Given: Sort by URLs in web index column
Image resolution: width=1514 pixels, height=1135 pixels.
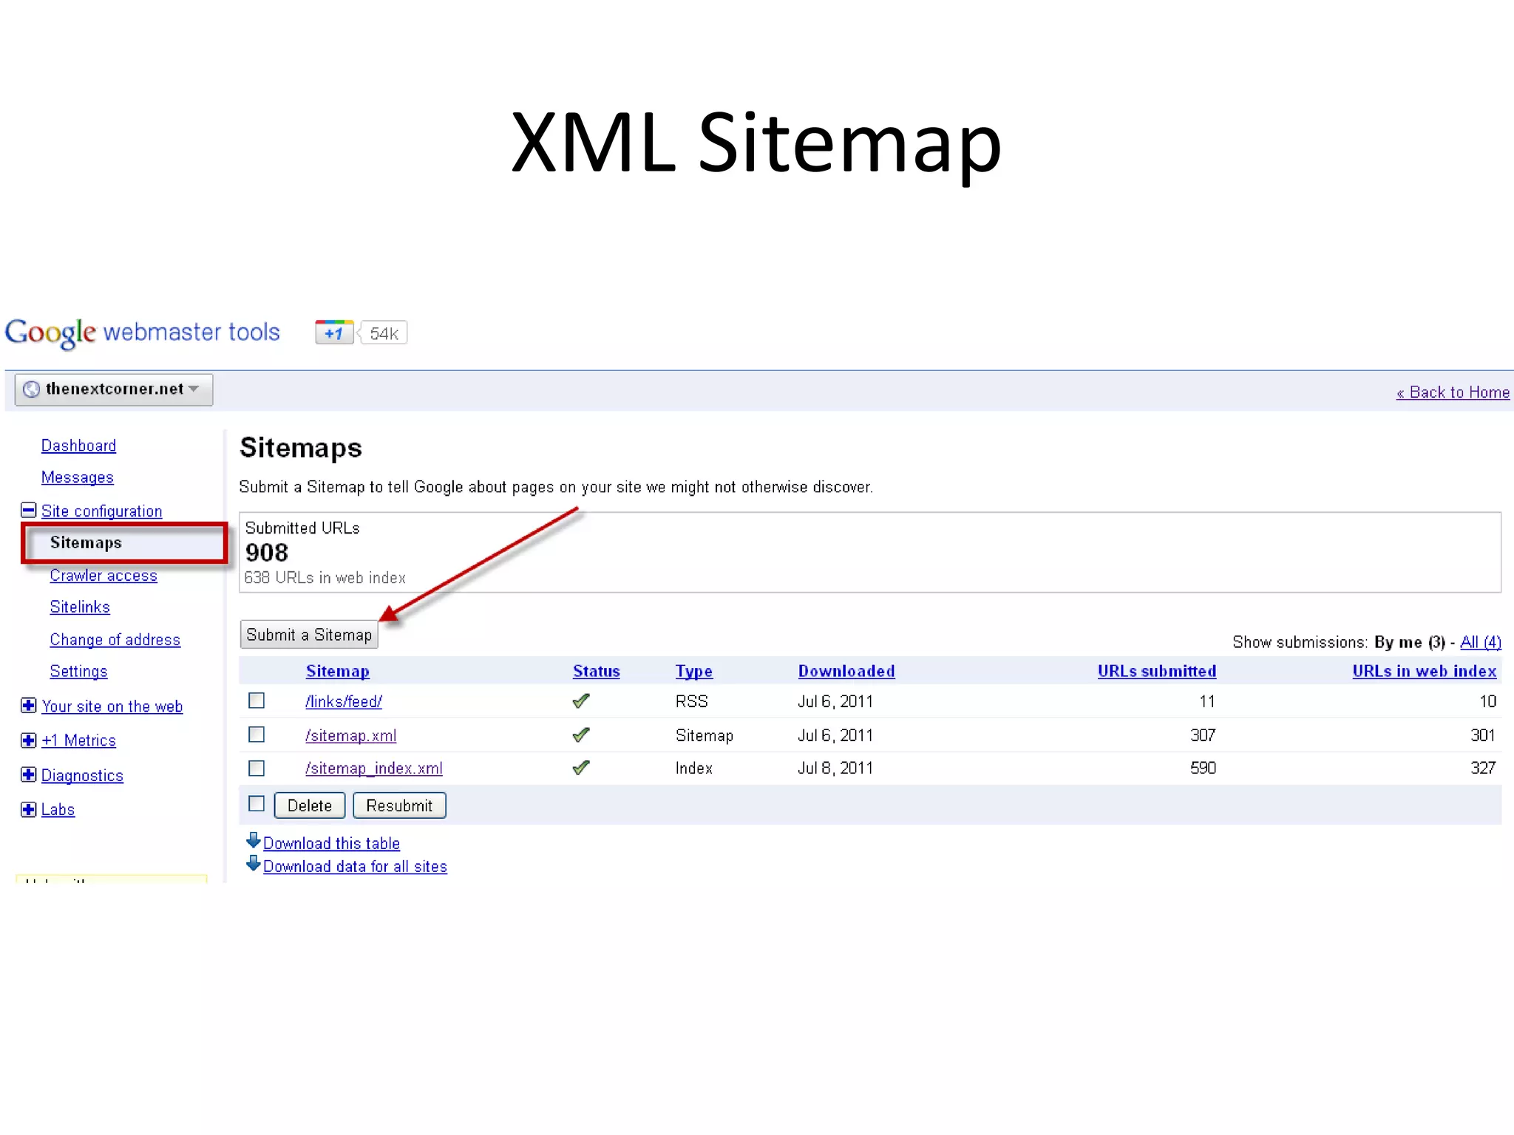Looking at the screenshot, I should tap(1425, 671).
